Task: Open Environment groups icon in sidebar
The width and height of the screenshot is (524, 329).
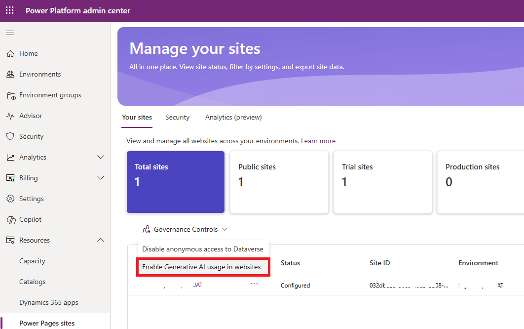Action: [x=10, y=95]
